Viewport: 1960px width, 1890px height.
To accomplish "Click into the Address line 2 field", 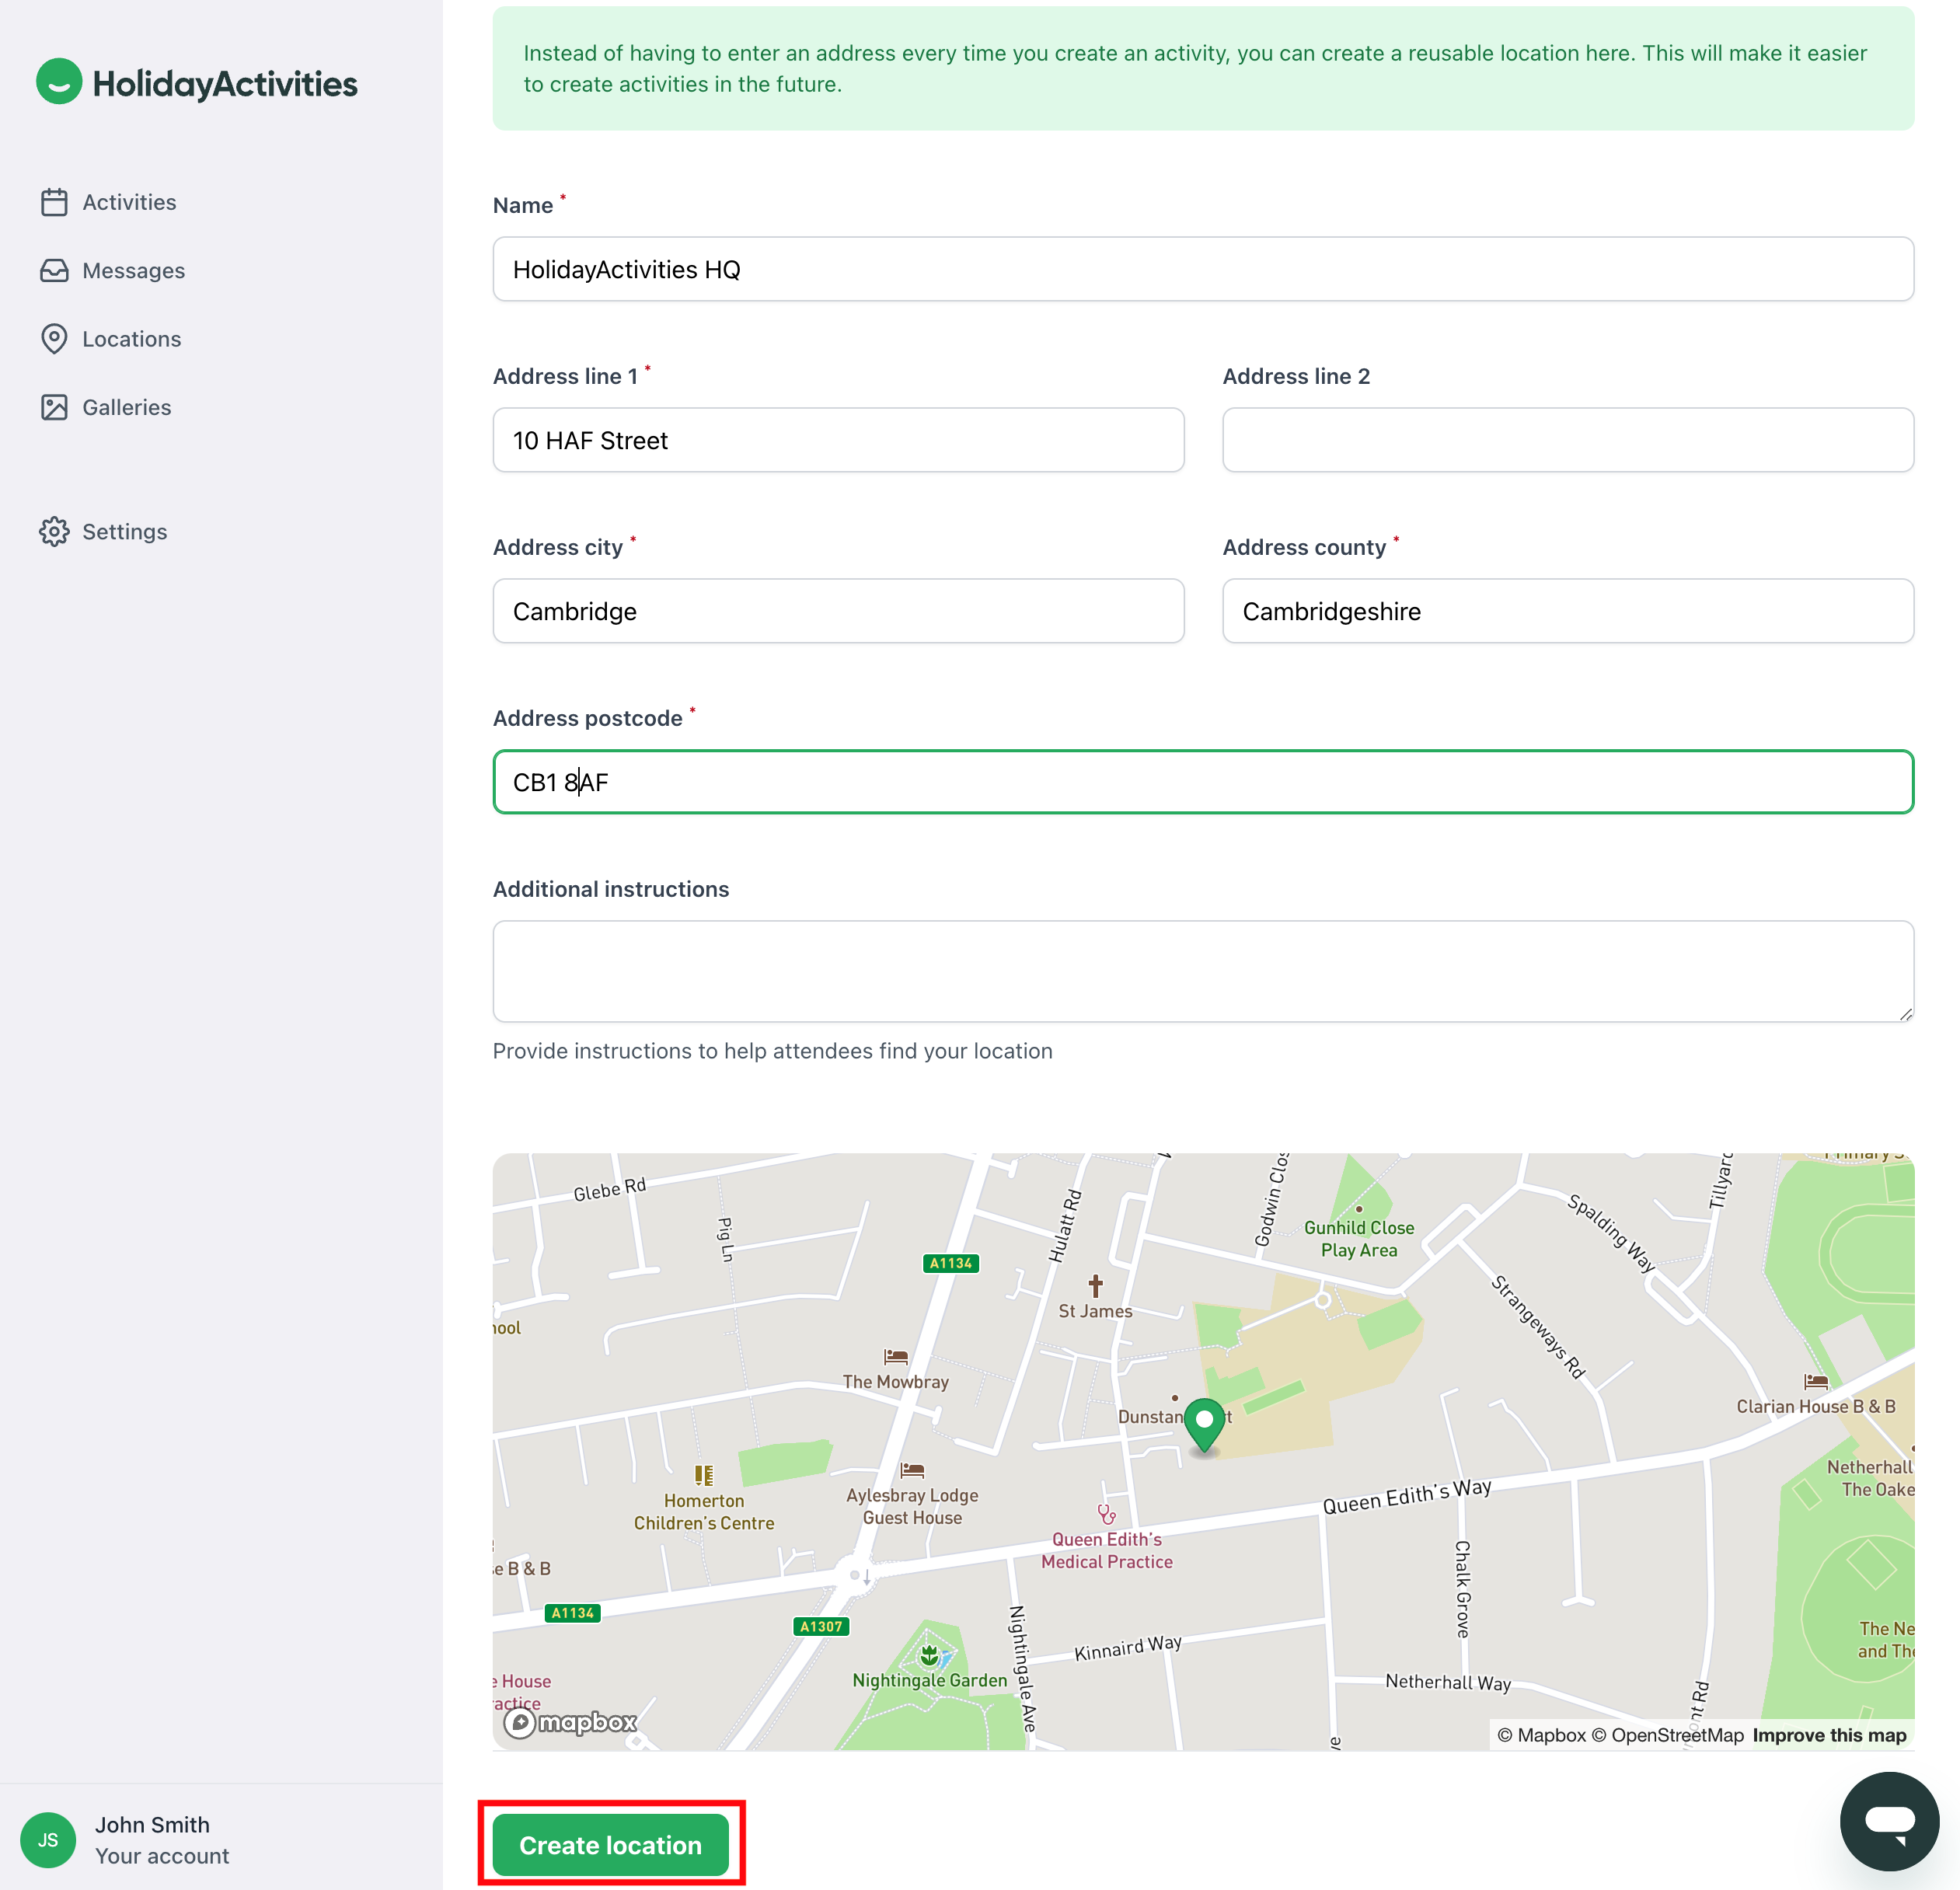I will point(1567,440).
